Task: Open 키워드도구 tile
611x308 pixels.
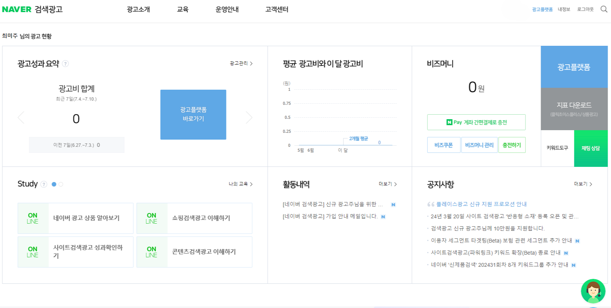Action: 557,148
